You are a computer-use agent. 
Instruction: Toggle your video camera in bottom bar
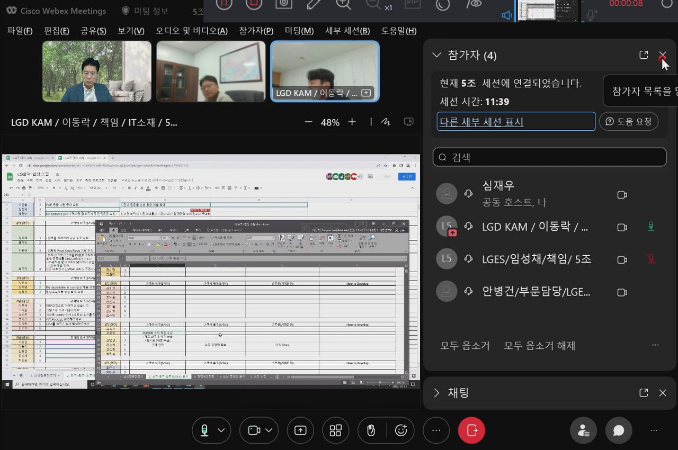pos(254,430)
